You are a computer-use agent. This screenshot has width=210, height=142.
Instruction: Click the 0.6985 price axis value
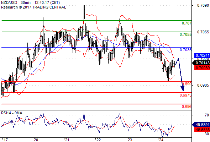[203, 85]
